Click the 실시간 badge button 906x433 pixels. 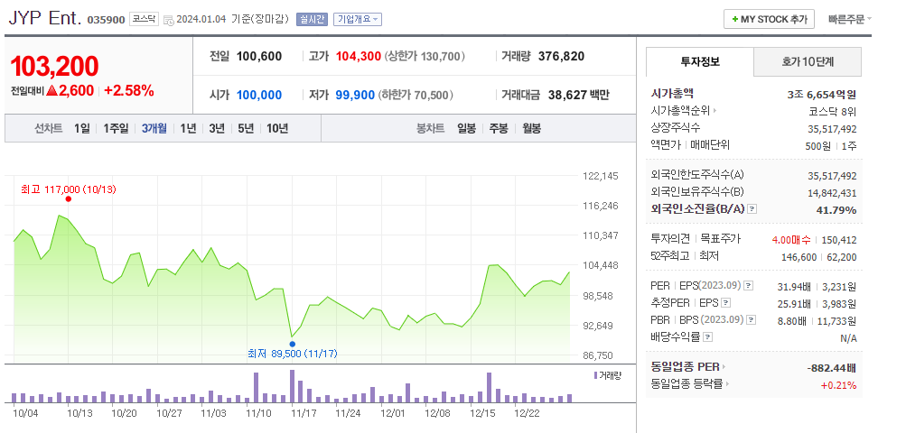click(x=312, y=19)
